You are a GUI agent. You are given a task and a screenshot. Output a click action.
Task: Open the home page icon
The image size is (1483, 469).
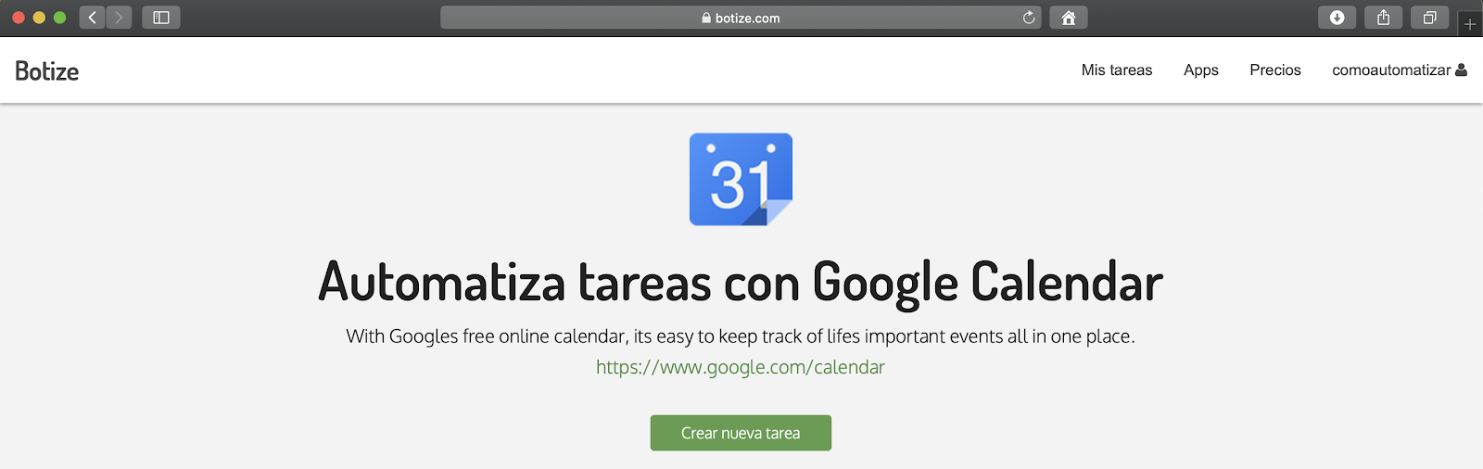pos(1069,18)
